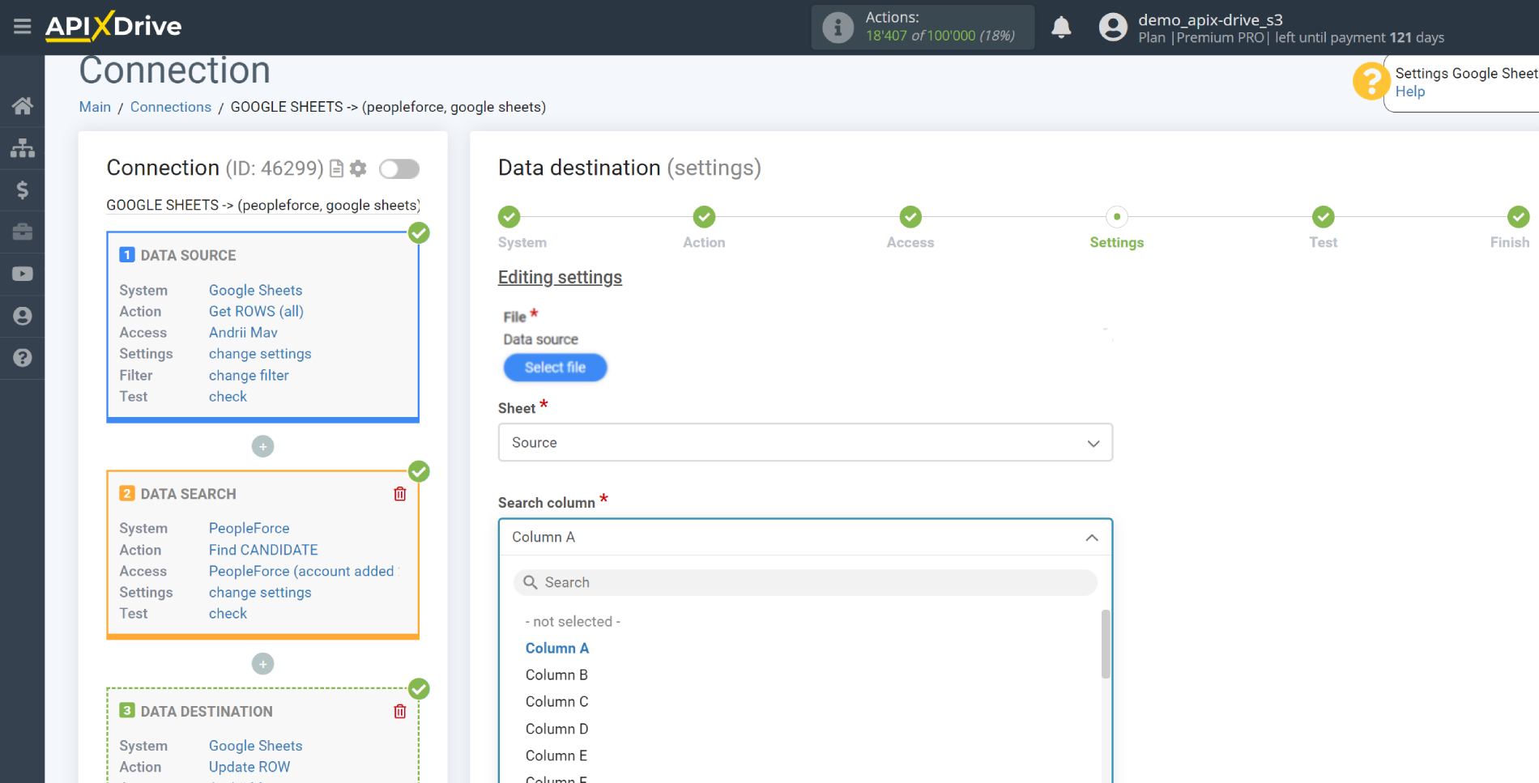The image size is (1539, 783).
Task: Click the Select file button
Action: click(555, 368)
